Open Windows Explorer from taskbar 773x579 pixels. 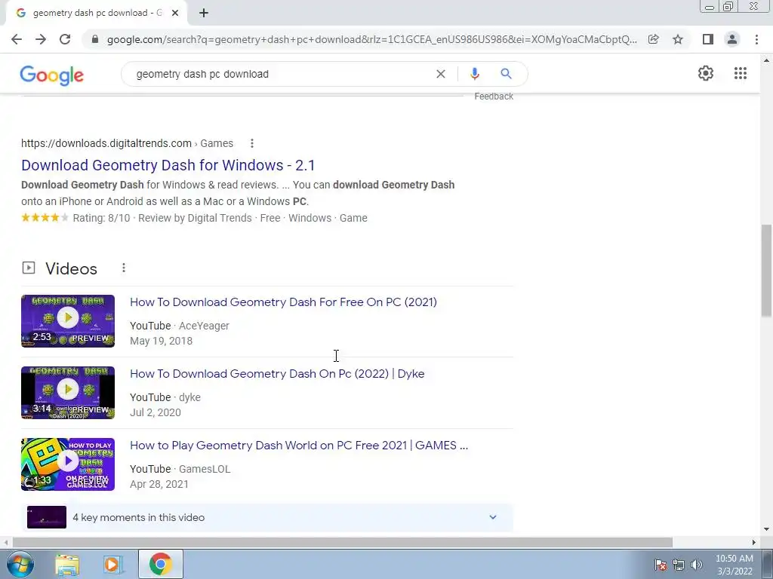67,564
